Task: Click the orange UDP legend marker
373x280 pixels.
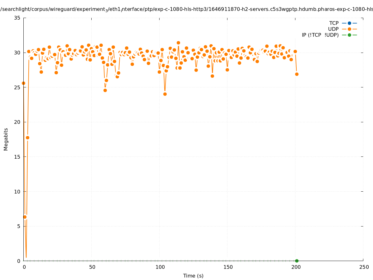Action: pyautogui.click(x=349, y=29)
